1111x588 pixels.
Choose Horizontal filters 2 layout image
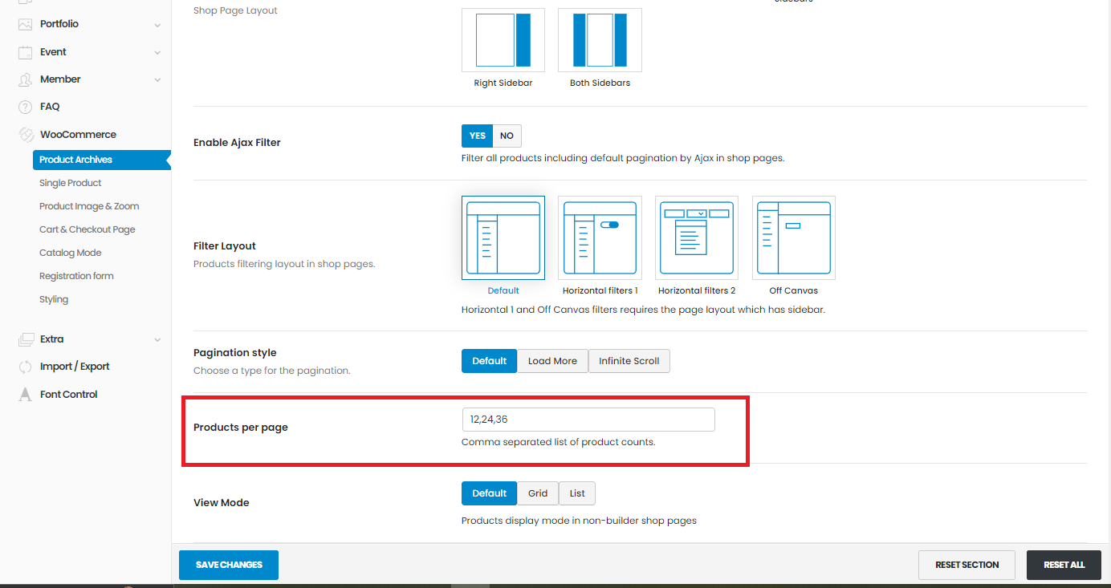[697, 237]
